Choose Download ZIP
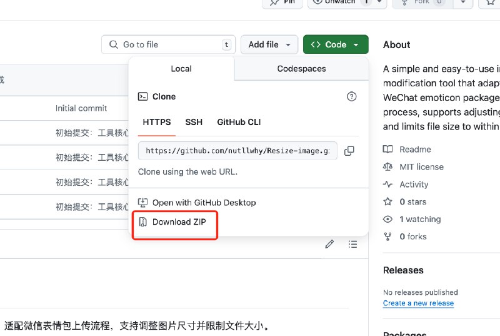Image resolution: width=500 pixels, height=336 pixels. [179, 221]
